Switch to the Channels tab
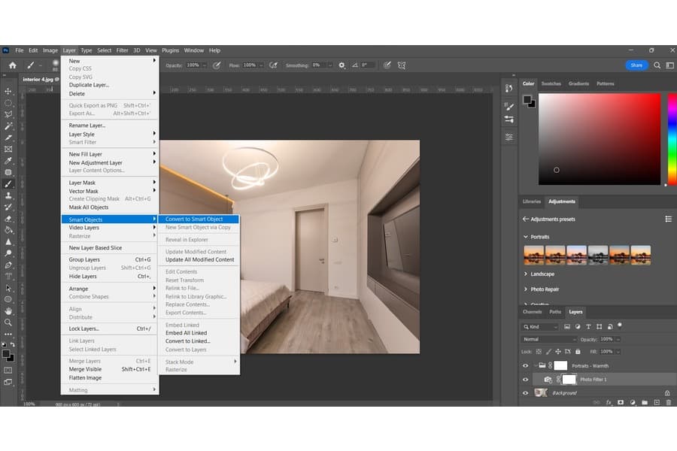This screenshot has width=677, height=451. (x=532, y=312)
